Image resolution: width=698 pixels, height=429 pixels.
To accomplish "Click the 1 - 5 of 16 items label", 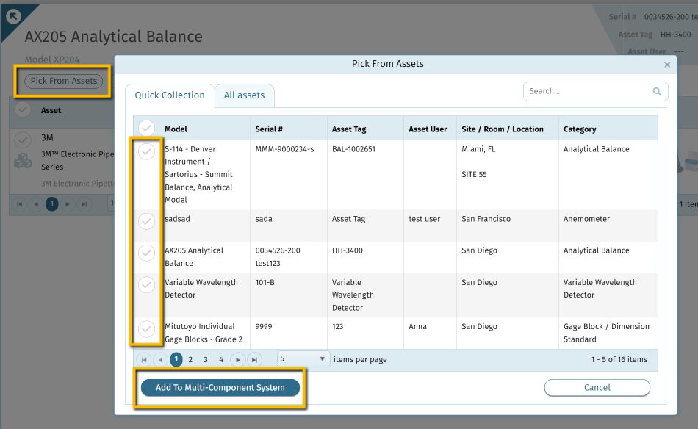I will click(619, 359).
